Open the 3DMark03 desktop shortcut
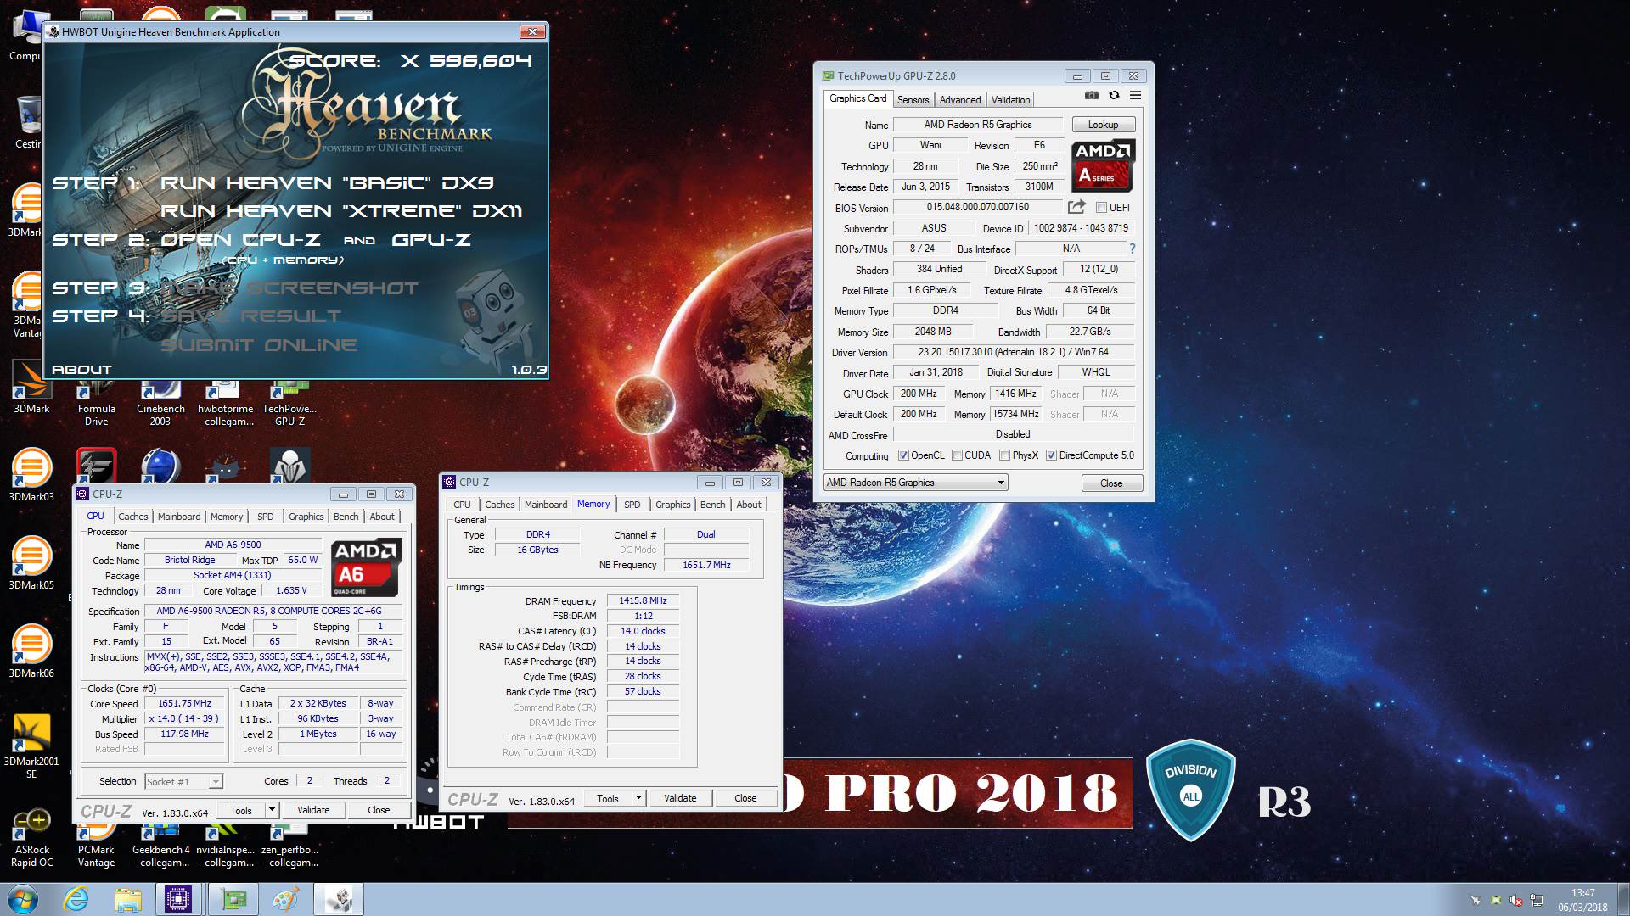This screenshot has width=1630, height=916. click(x=31, y=475)
